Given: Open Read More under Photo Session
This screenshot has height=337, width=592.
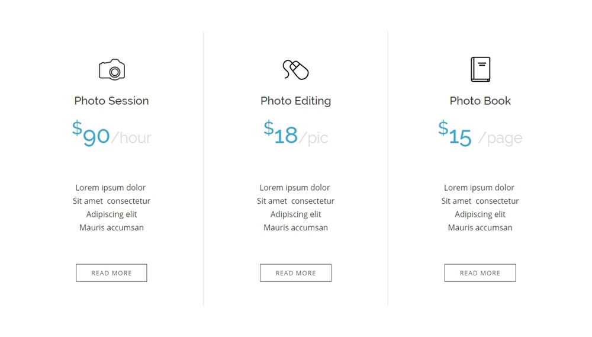Looking at the screenshot, I should 111,273.
